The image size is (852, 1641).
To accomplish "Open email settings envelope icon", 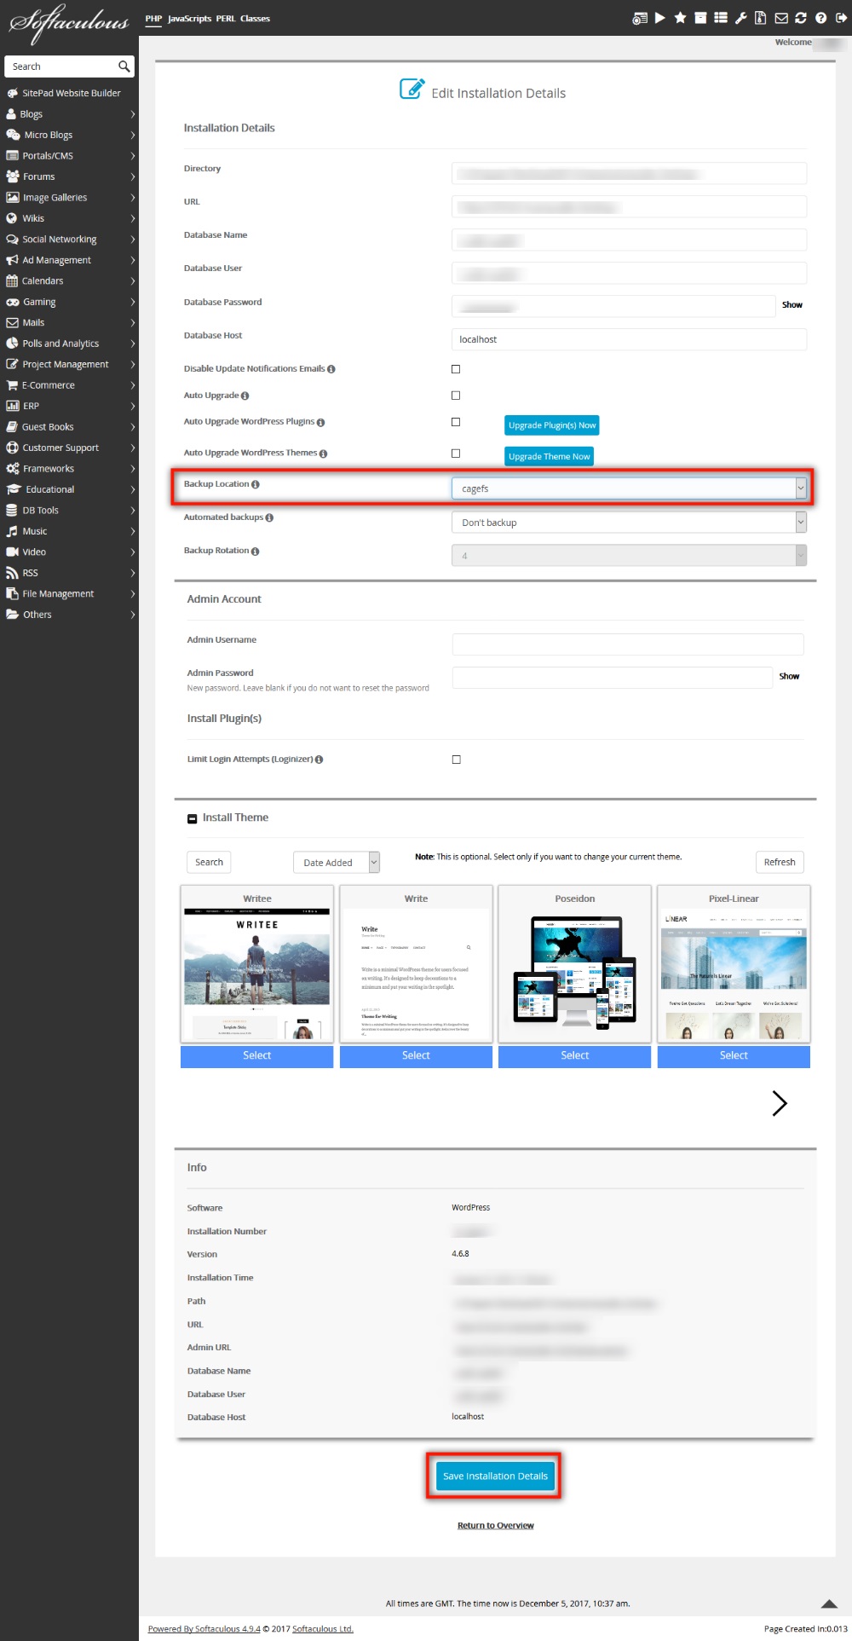I will [781, 18].
